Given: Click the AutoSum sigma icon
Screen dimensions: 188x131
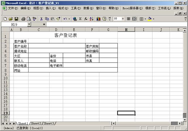Looking at the screenshot, I should click(x=80, y=19).
